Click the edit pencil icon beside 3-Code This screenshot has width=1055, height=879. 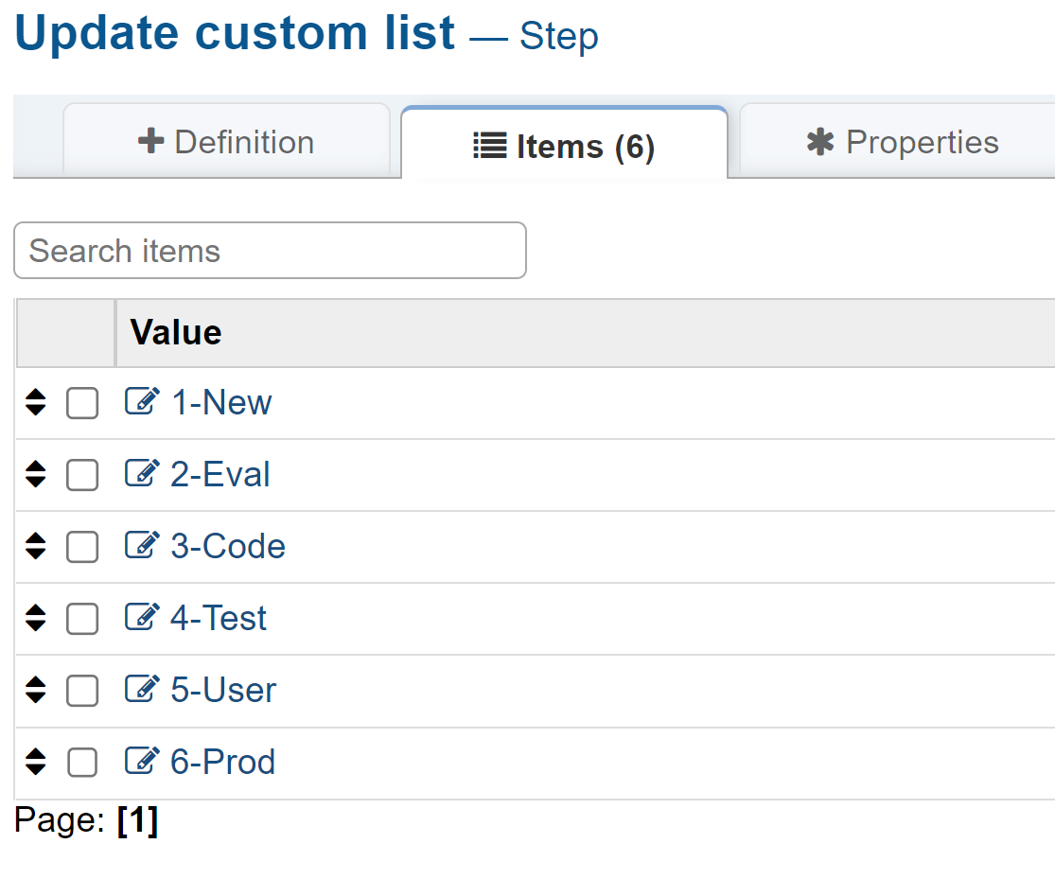point(142,546)
